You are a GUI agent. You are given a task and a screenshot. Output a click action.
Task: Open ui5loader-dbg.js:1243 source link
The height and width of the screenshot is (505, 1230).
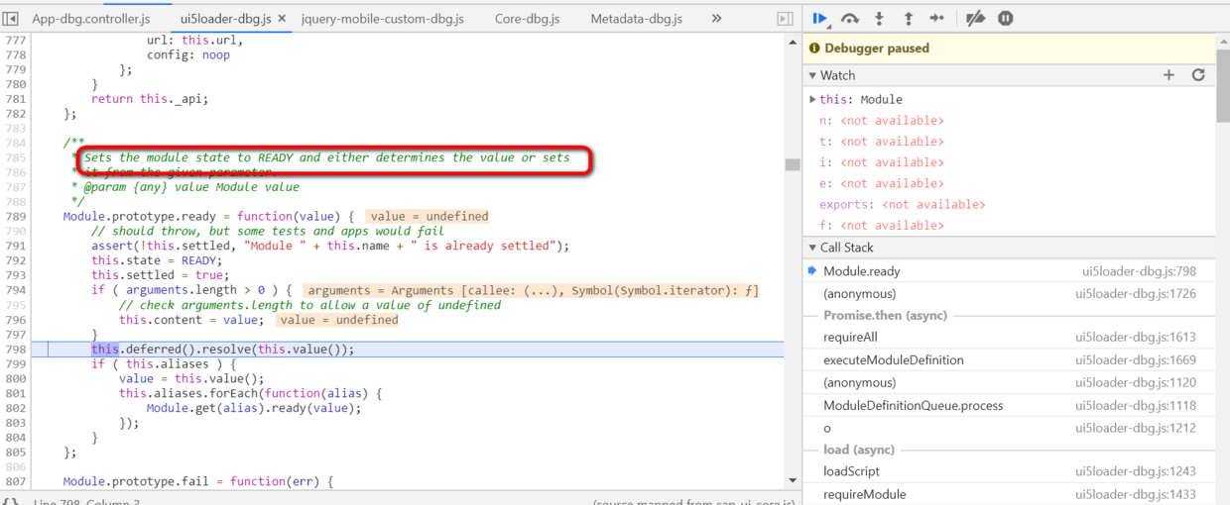[1136, 472]
